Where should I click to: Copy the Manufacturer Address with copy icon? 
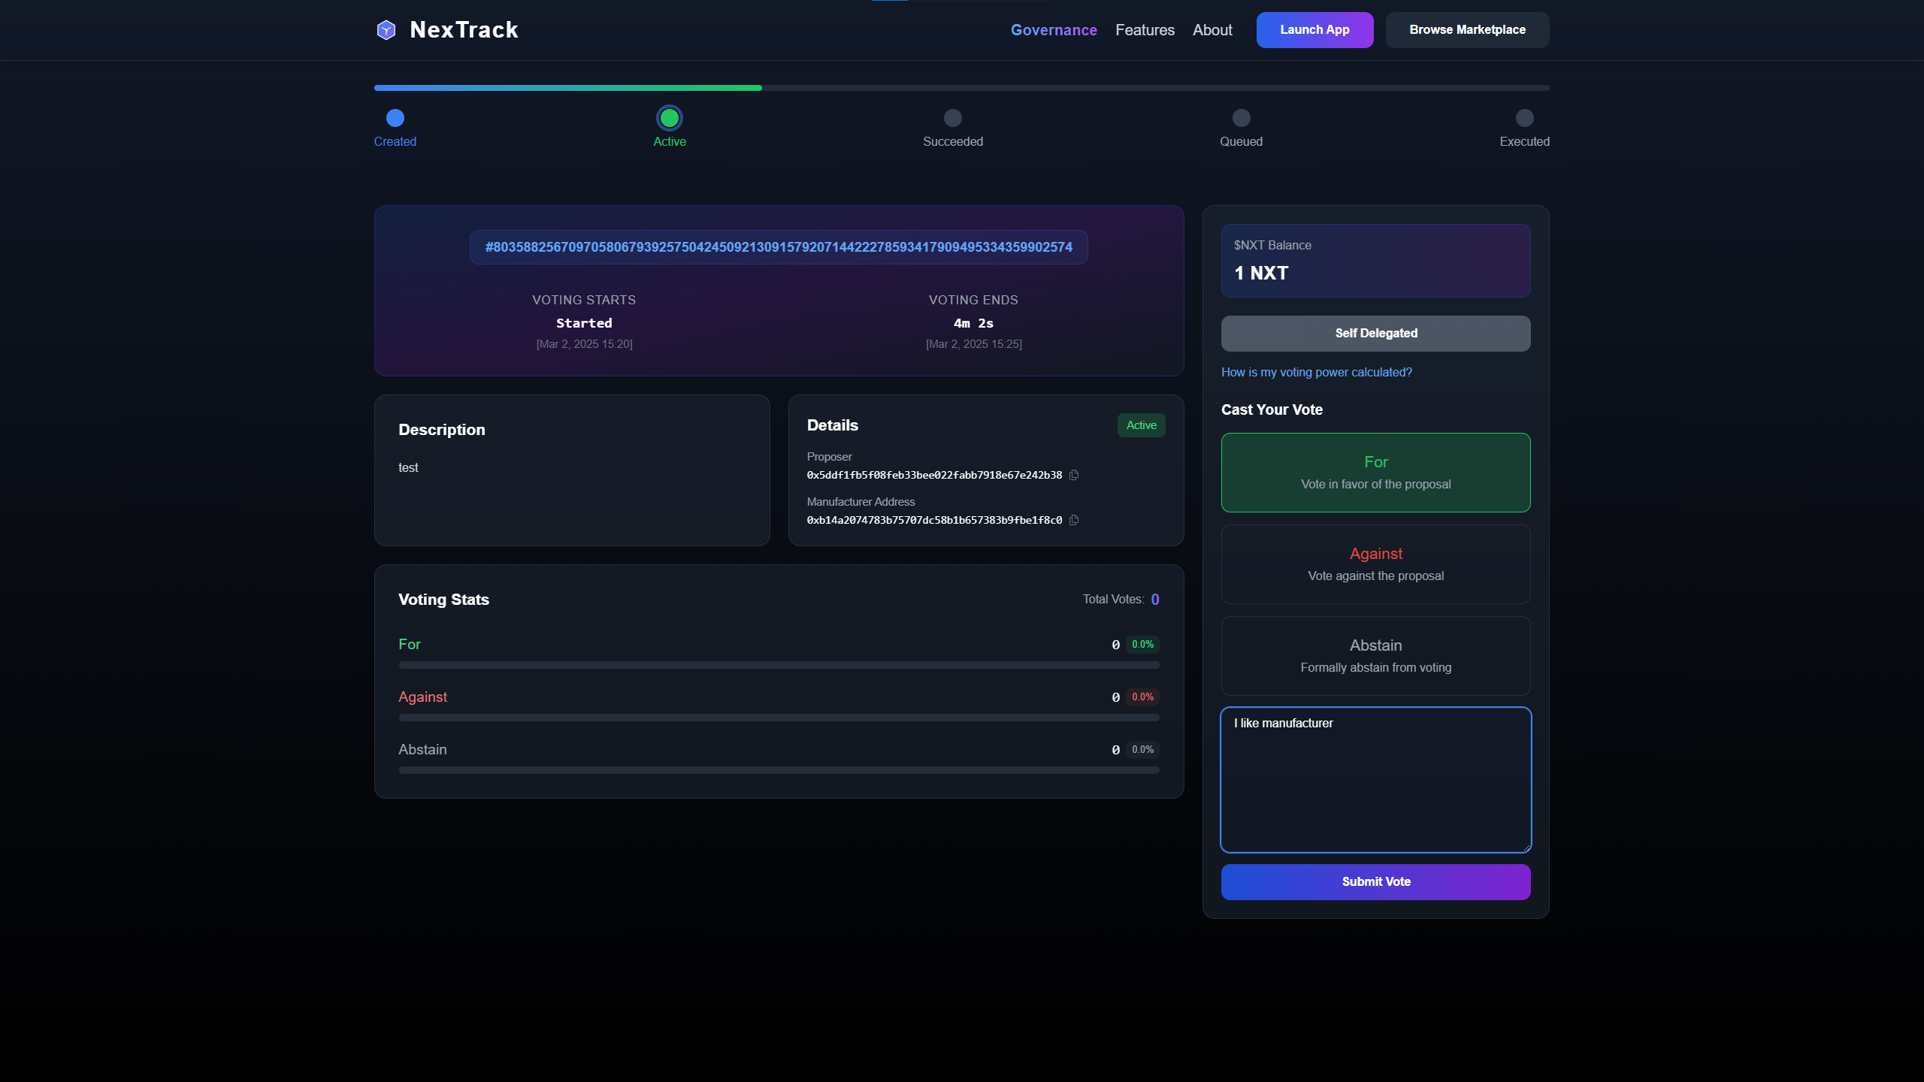1074,520
